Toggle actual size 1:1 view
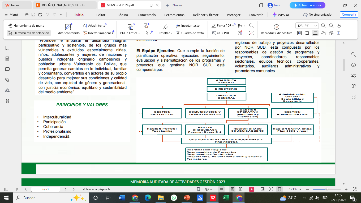 [300, 33]
